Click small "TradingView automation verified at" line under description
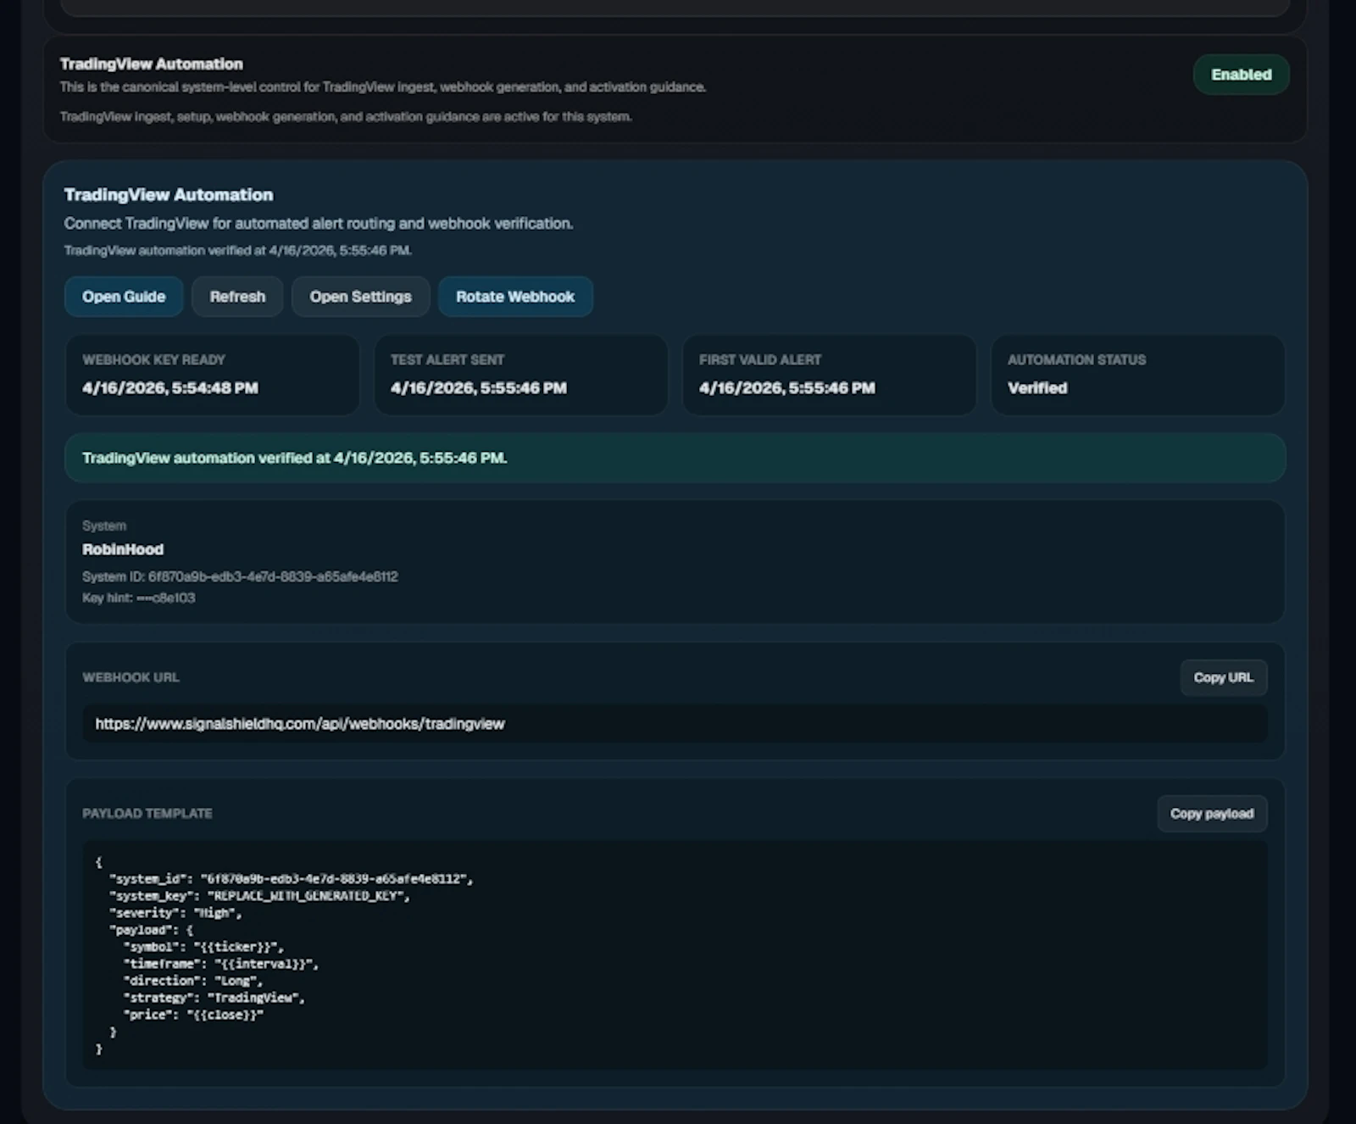Screen dimensions: 1356x1124 click(238, 251)
